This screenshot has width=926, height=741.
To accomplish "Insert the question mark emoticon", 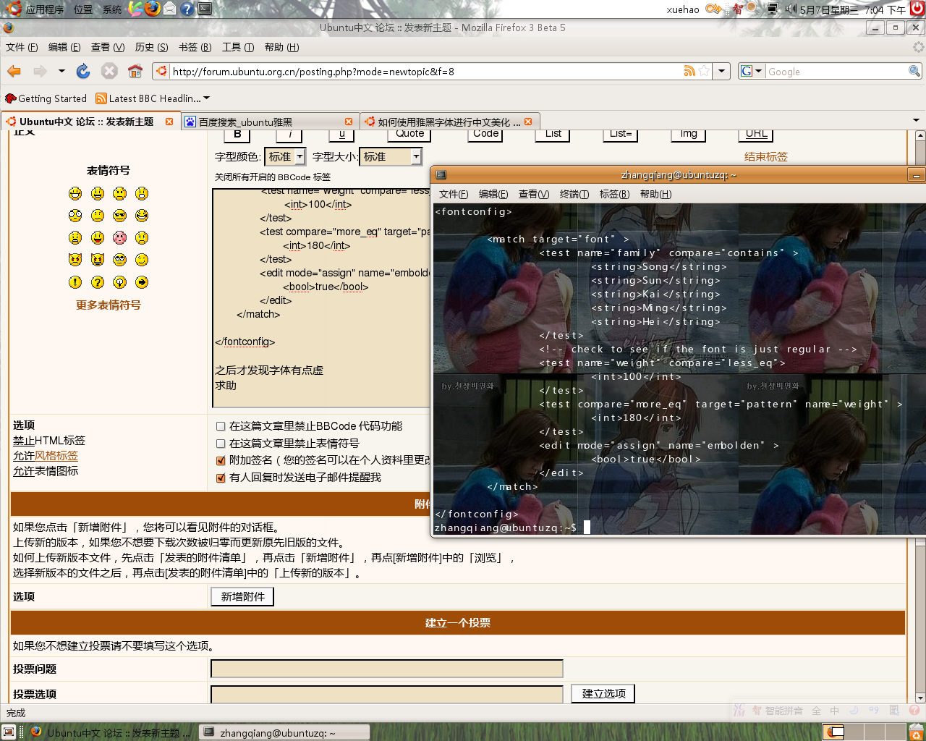I will [x=98, y=282].
